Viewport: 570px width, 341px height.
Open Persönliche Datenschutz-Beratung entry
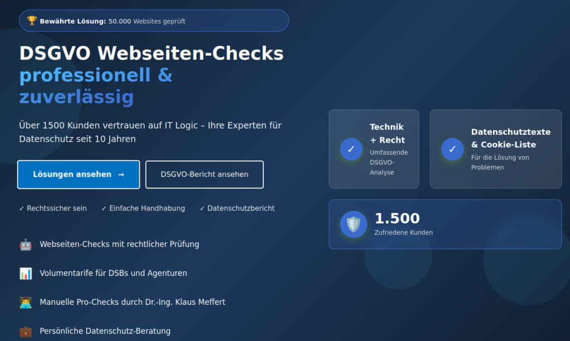tap(105, 331)
